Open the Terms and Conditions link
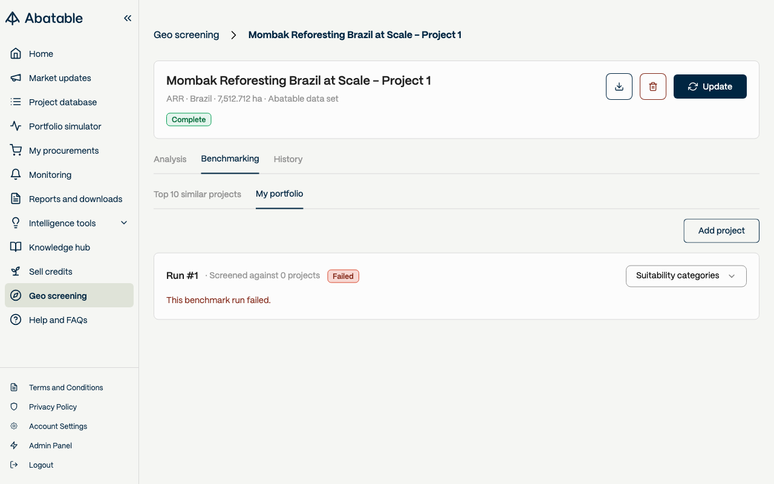Viewport: 774px width, 484px height. click(x=66, y=388)
